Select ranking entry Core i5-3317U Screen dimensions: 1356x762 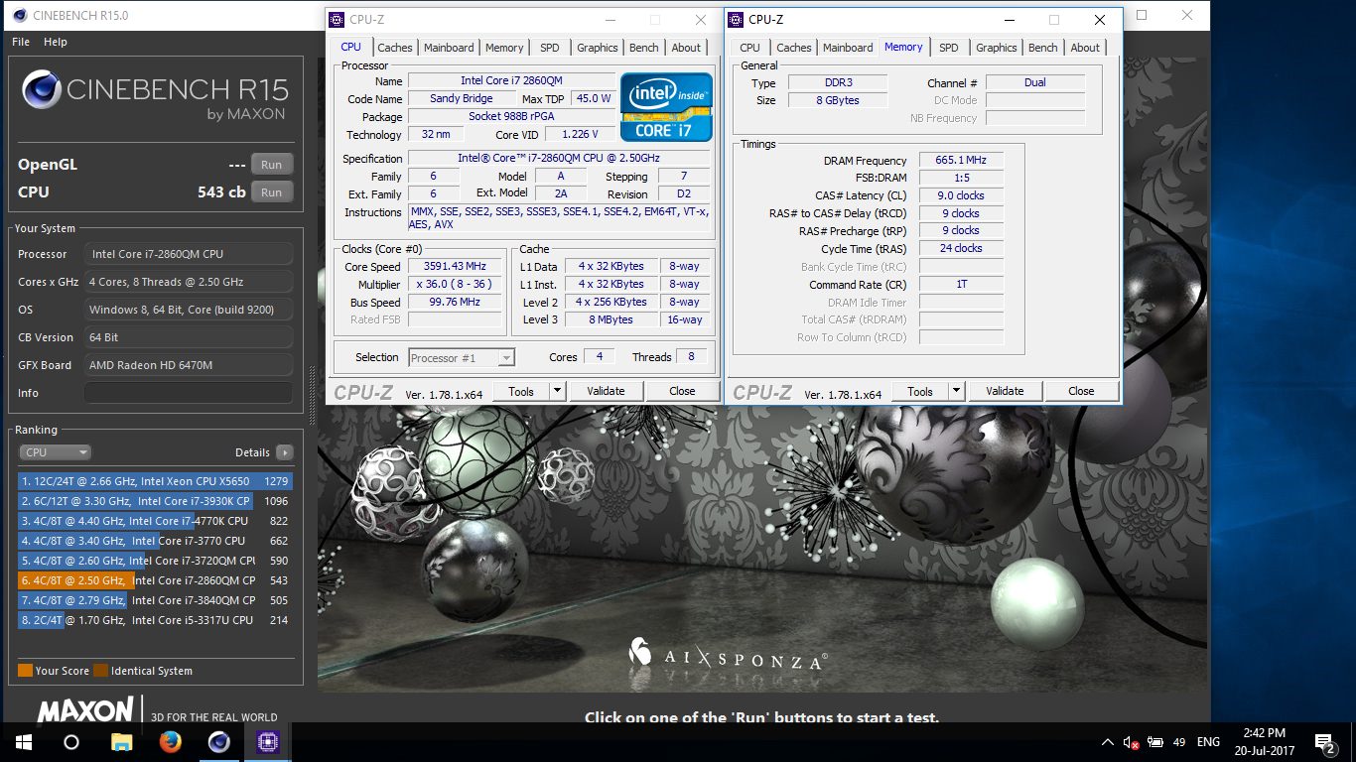click(x=156, y=620)
